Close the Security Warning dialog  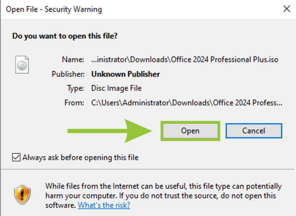click(x=287, y=9)
